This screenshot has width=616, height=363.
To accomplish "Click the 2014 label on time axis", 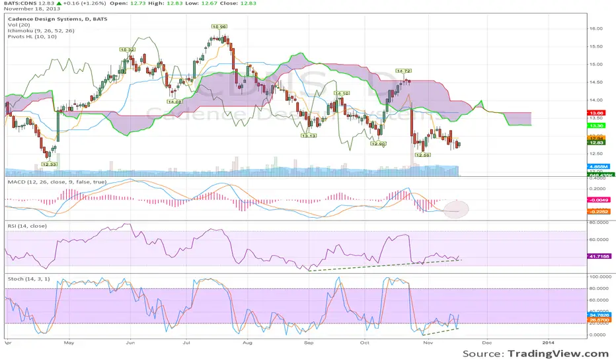I will pyautogui.click(x=549, y=343).
